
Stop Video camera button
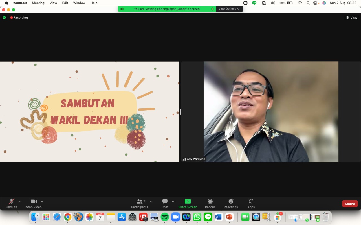pos(34,204)
